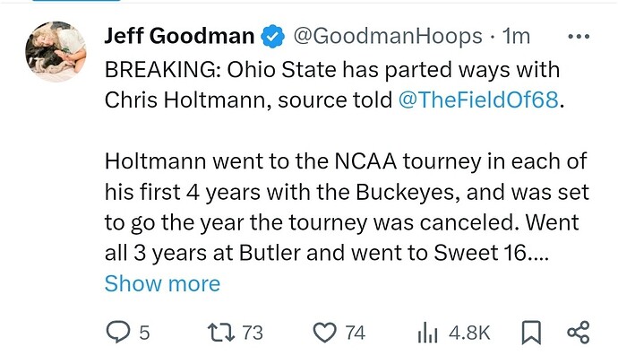The width and height of the screenshot is (618, 364).
Task: Open the three-dot more options menu
Action: point(579,37)
